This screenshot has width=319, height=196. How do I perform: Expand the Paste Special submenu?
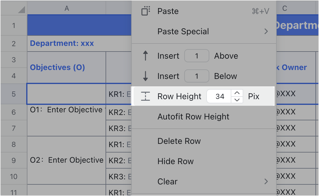[266, 31]
